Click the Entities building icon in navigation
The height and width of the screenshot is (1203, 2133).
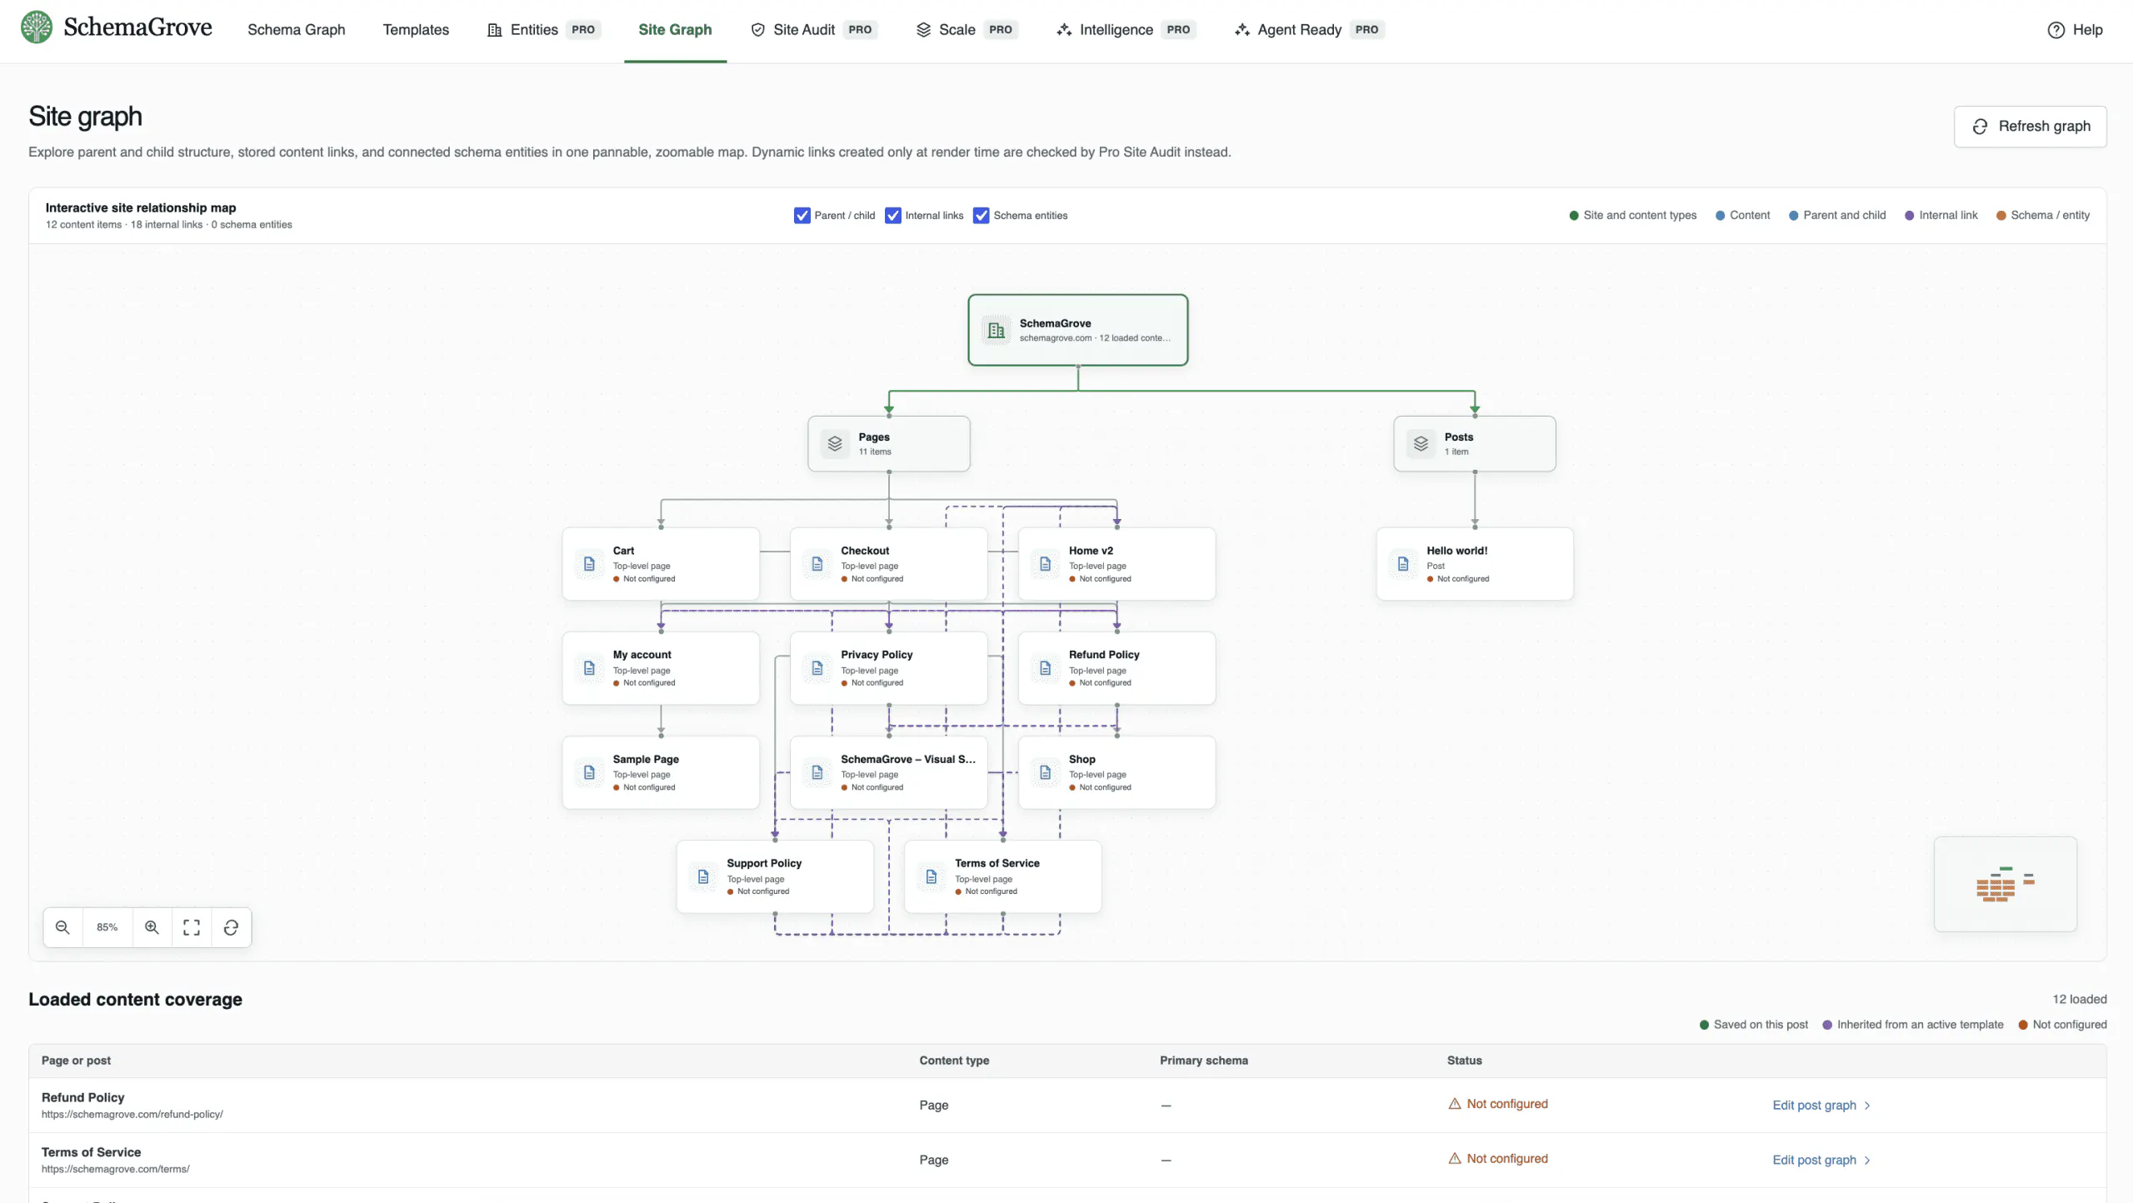494,30
